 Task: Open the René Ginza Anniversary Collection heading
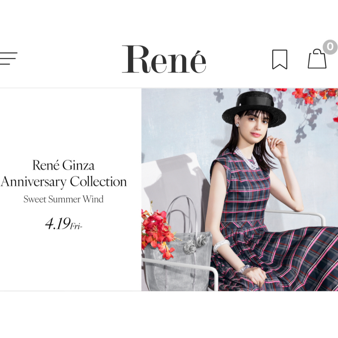64,173
